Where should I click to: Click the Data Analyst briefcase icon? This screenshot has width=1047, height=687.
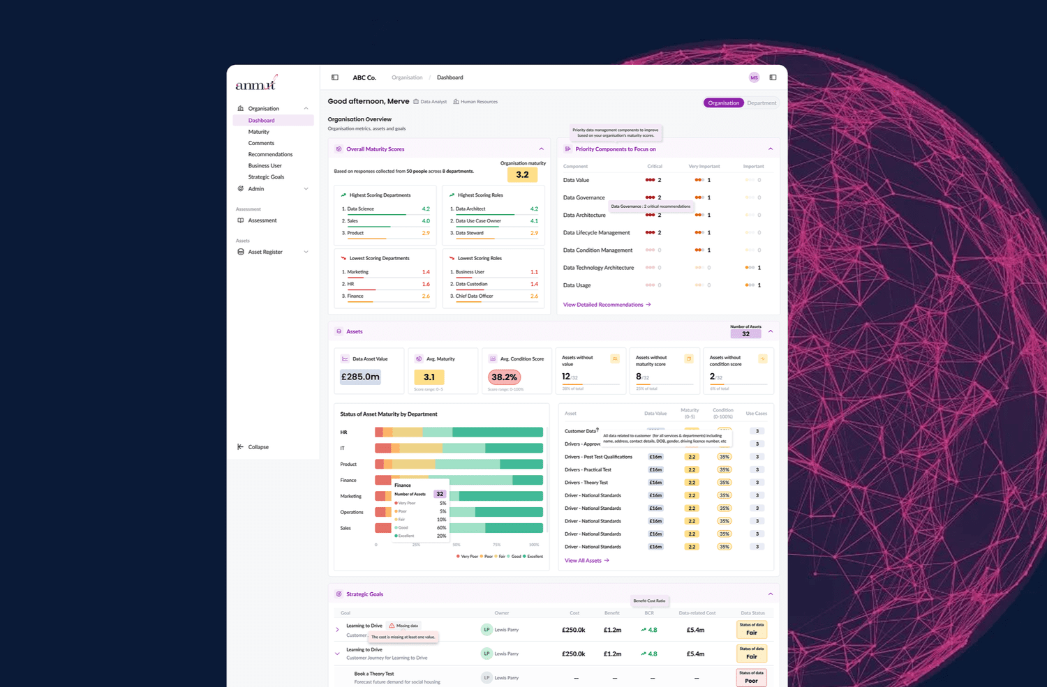(x=416, y=102)
